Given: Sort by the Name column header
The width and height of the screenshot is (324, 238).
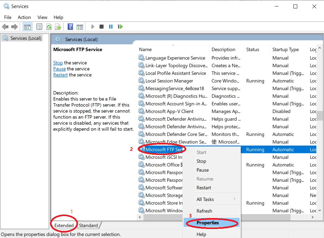Looking at the screenshot, I should 173,50.
